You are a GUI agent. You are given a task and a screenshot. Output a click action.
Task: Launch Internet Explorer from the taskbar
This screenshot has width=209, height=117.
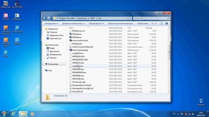click(13, 114)
